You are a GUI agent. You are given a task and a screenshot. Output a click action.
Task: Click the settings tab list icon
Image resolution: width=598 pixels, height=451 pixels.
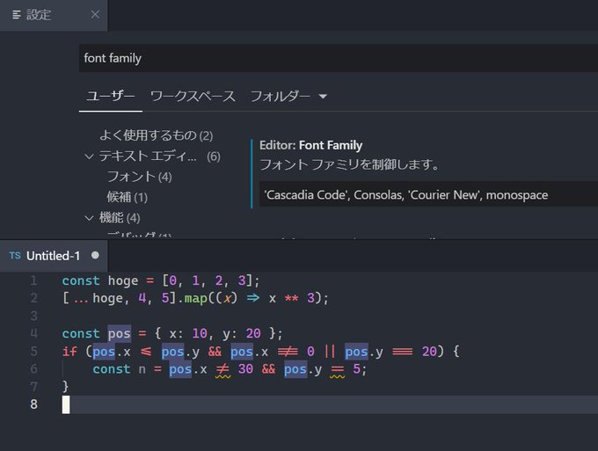17,15
